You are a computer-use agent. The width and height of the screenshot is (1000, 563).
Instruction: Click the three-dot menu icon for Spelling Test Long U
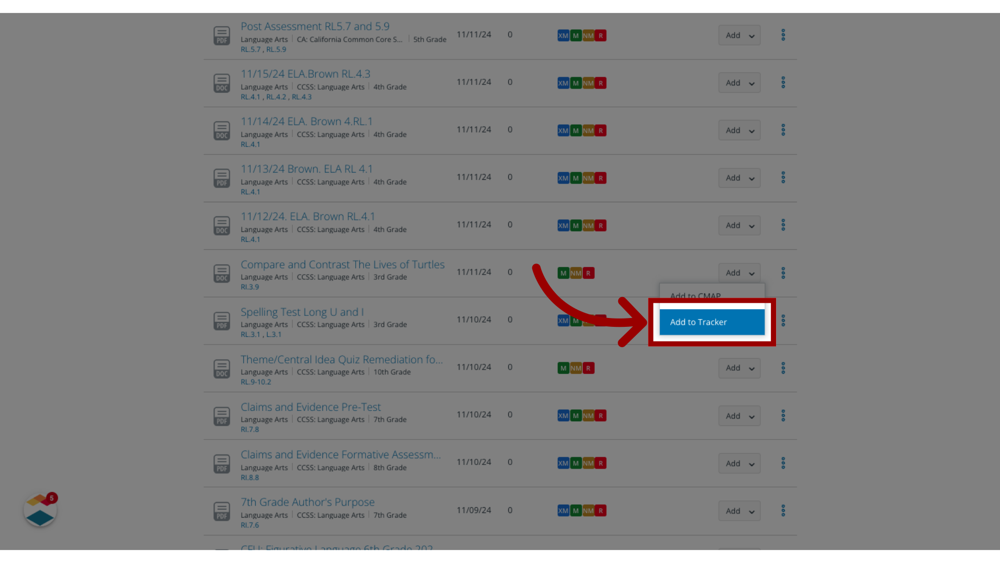pyautogui.click(x=783, y=321)
